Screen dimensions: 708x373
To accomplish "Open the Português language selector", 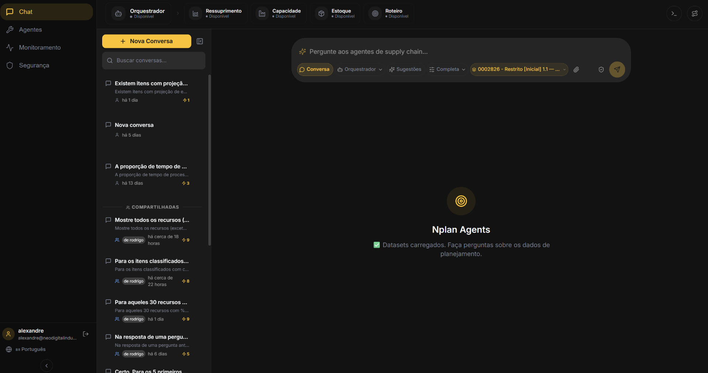I will 30,349.
